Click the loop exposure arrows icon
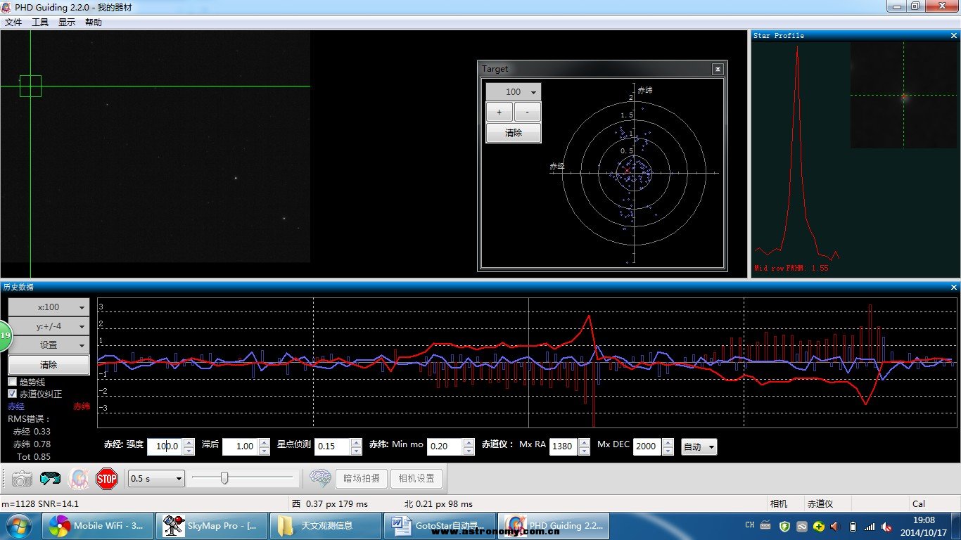The height and width of the screenshot is (540, 961). 51,479
